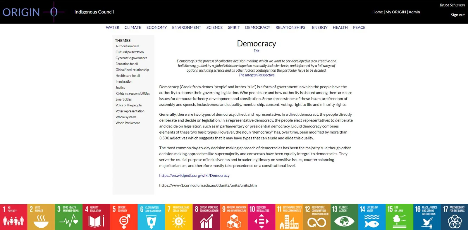Go to the ENERGY topic
Screen dimensions: 468x230
(x=320, y=27)
